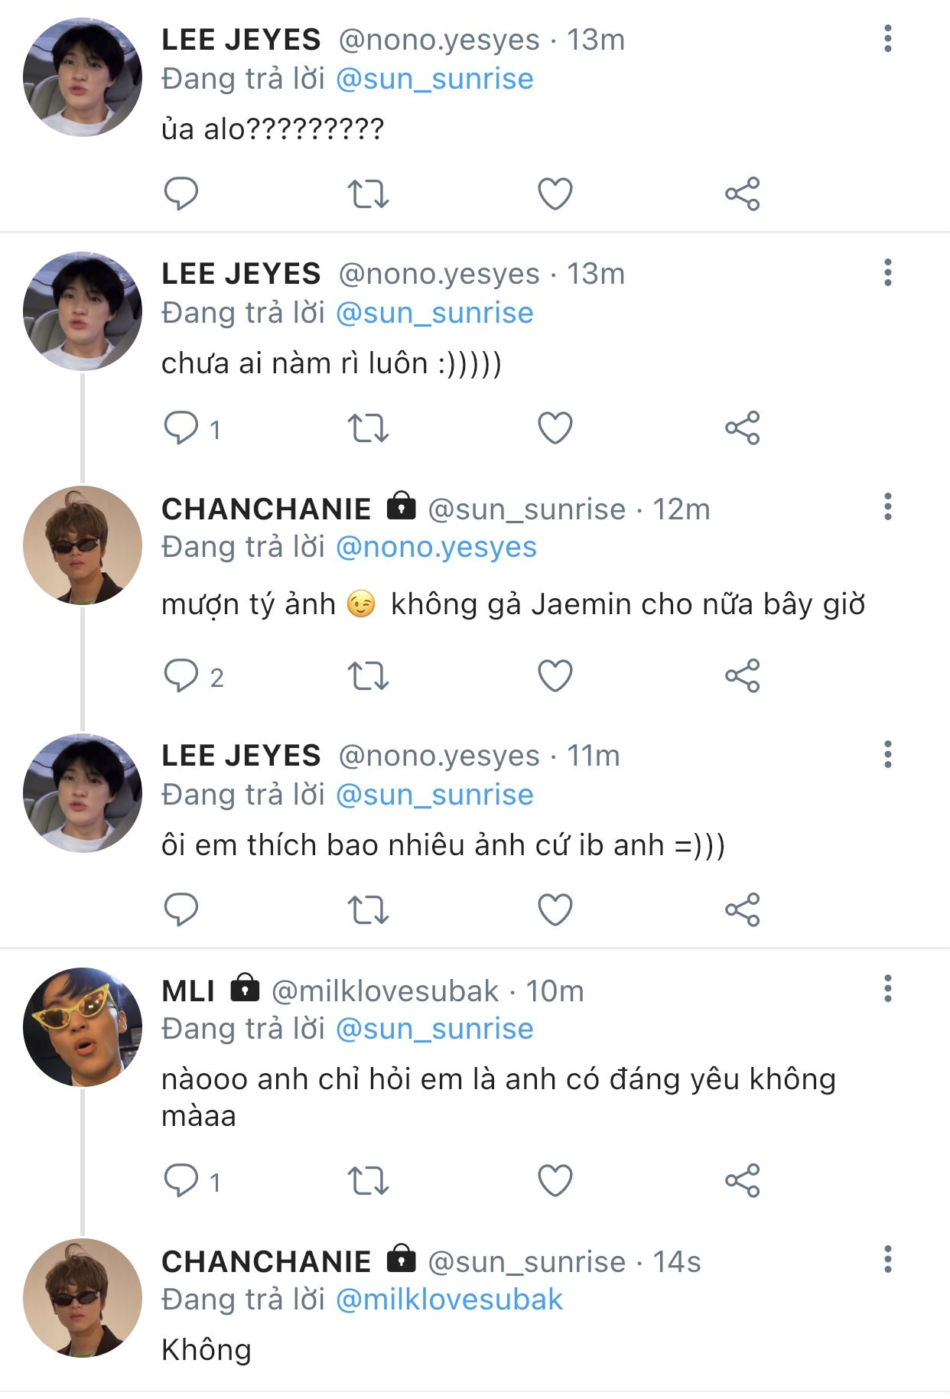Retweet the "ủa alo?????????" tweet

tap(368, 194)
